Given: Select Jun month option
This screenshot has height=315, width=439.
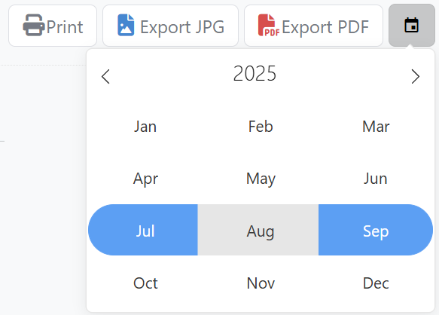Looking at the screenshot, I should pos(376,179).
